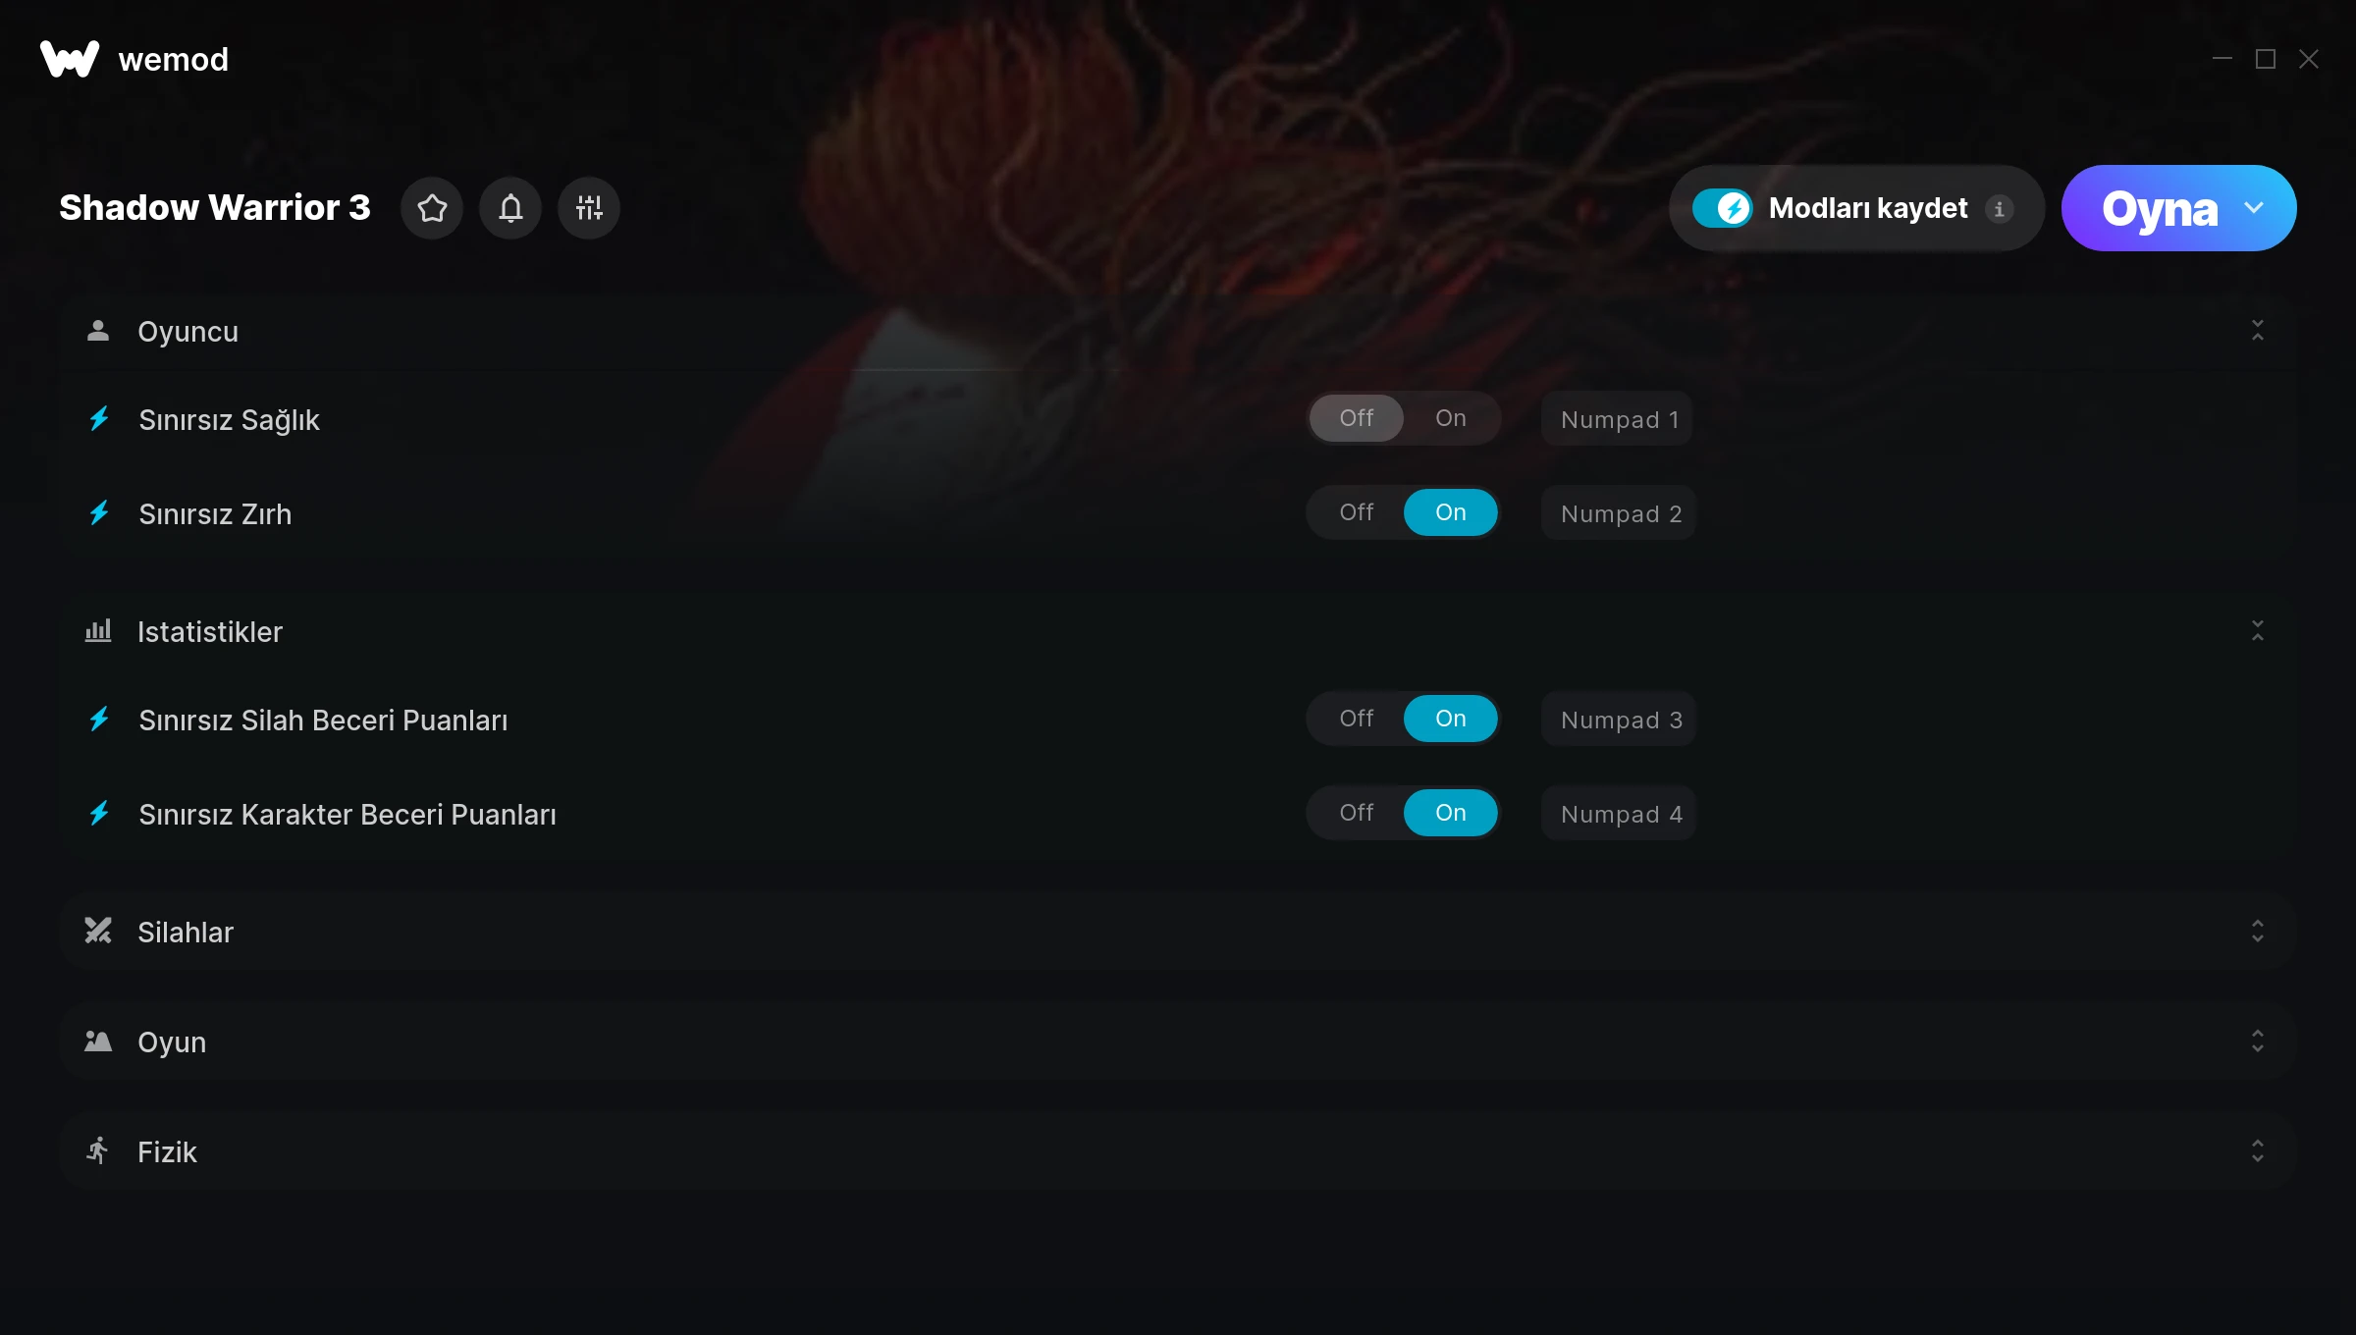Image resolution: width=2356 pixels, height=1335 pixels.
Task: Turn Off Sınırsız Zırh
Action: pyautogui.click(x=1357, y=512)
